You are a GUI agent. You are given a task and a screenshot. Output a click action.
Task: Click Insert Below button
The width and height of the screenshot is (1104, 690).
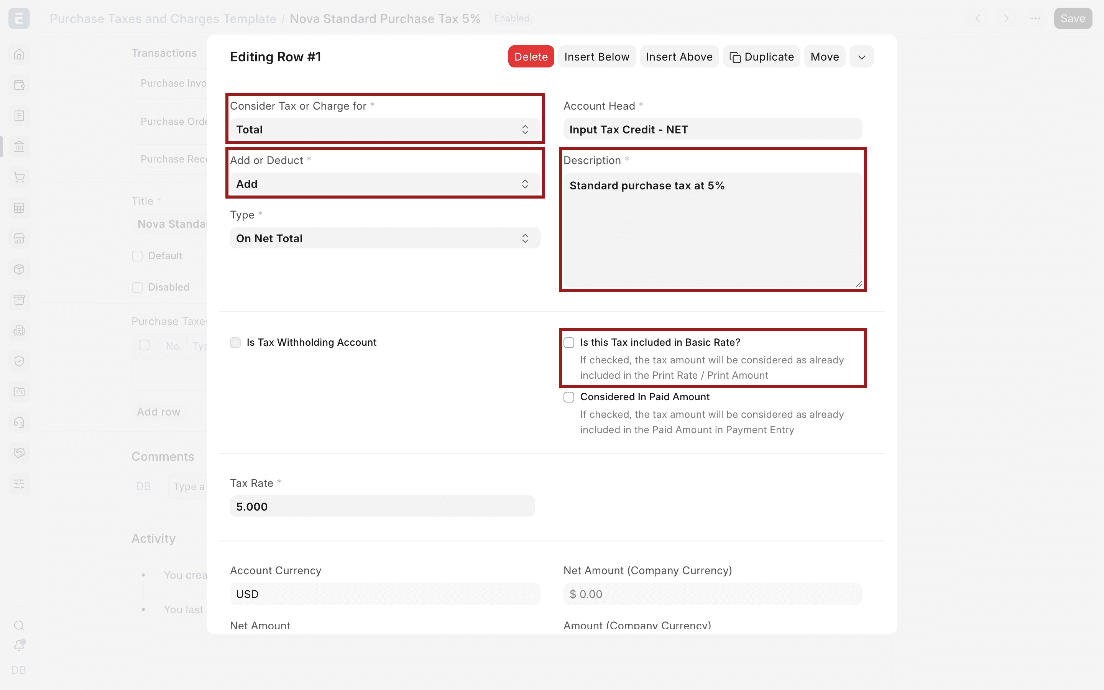(597, 57)
